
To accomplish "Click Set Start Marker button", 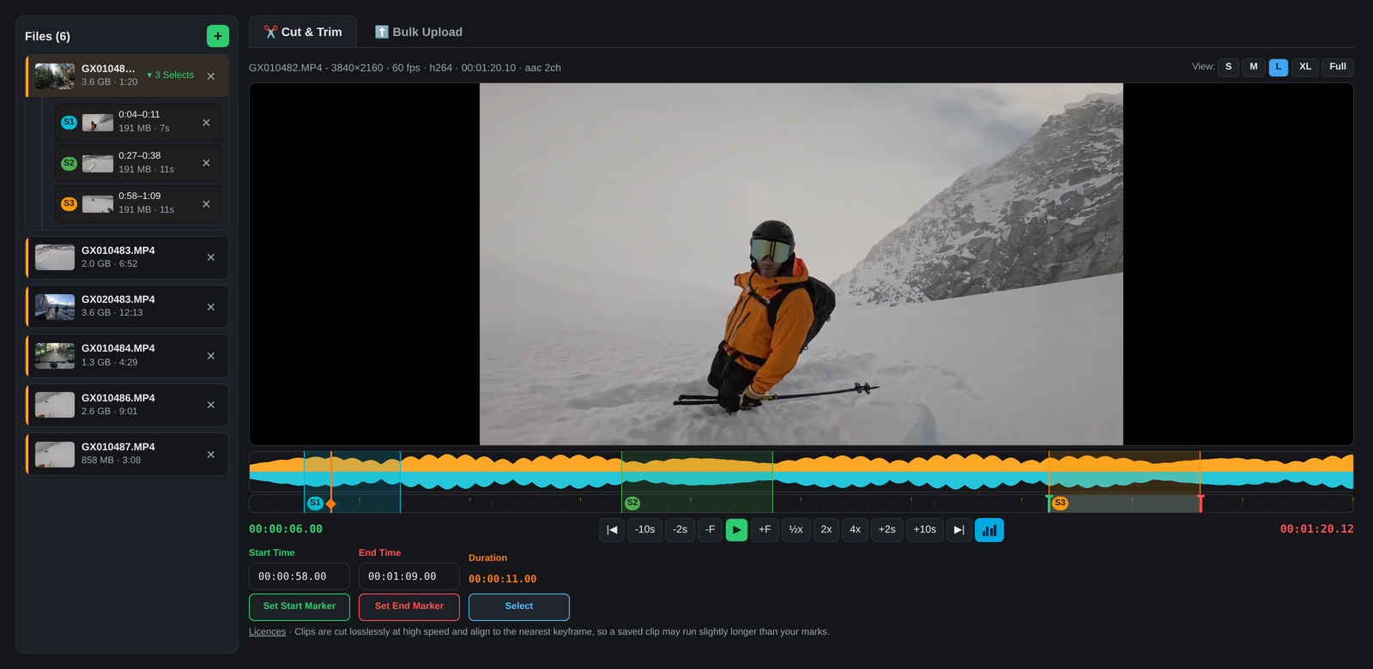I will pos(299,606).
